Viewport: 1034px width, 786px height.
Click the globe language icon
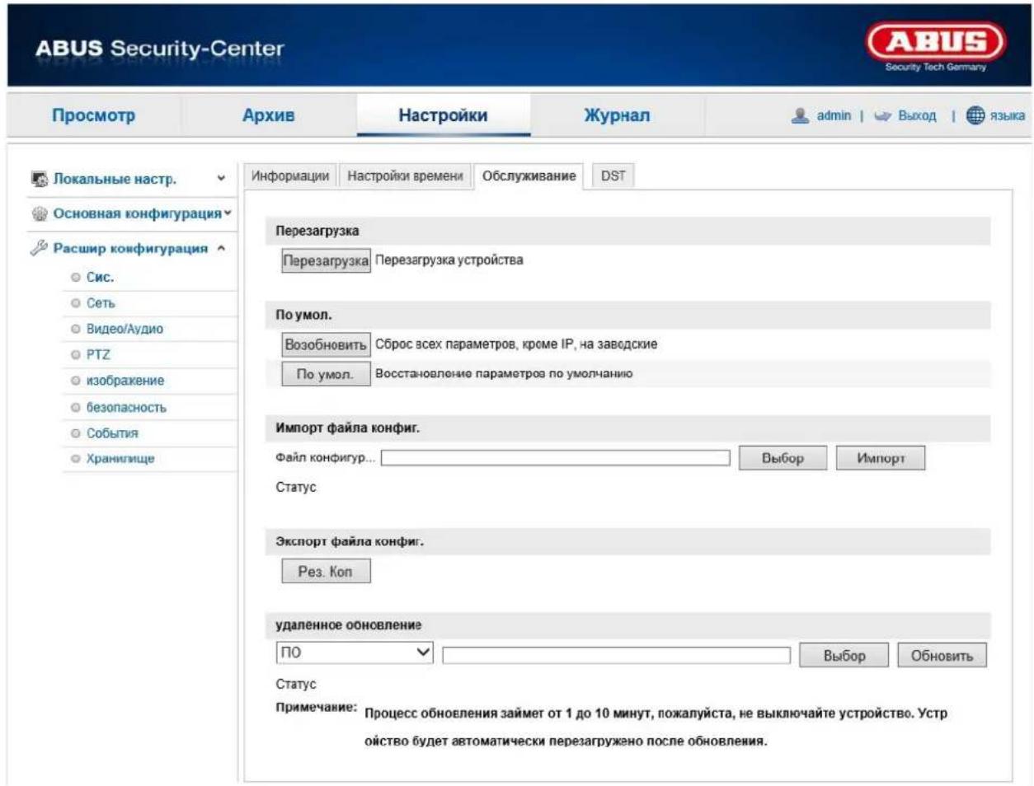point(975,115)
